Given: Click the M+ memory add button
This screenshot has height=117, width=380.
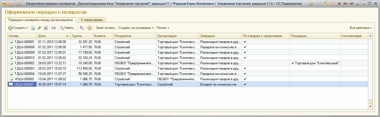Looking at the screenshot, I should point(346,4).
